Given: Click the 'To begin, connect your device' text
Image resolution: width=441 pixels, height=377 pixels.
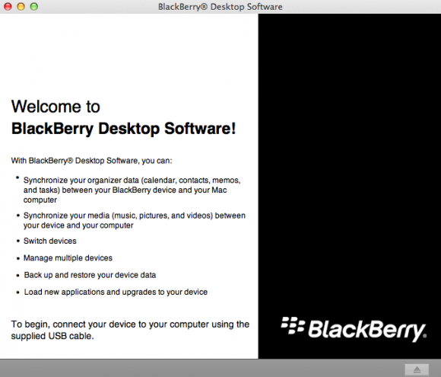Looking at the screenshot, I should [130, 330].
